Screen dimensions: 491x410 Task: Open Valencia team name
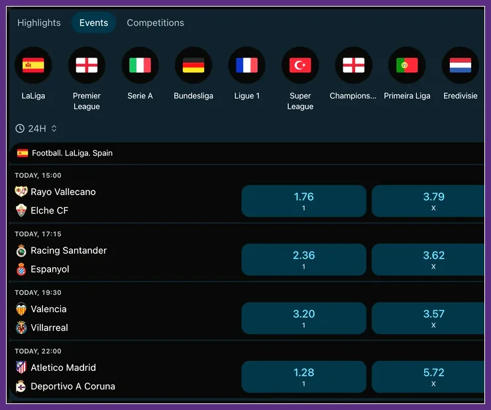(x=48, y=309)
